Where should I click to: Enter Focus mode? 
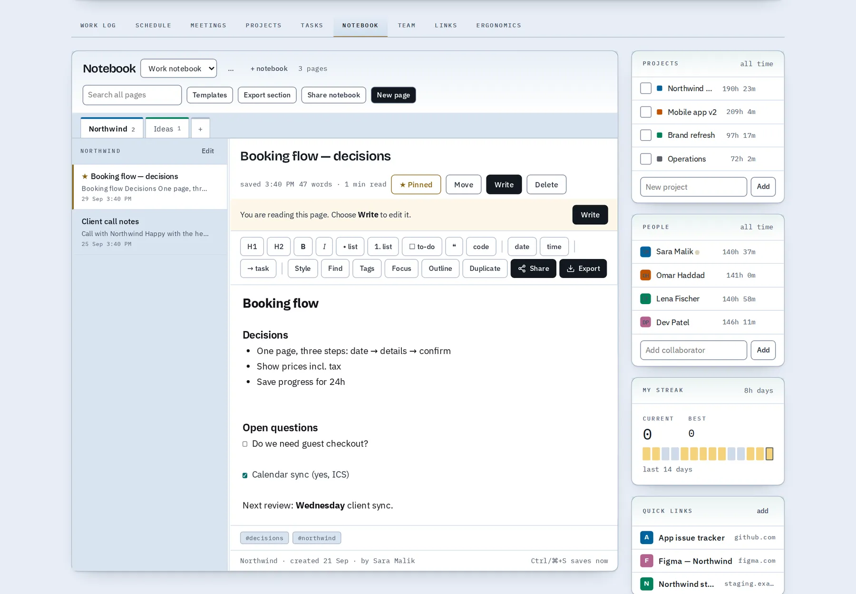[x=401, y=268]
